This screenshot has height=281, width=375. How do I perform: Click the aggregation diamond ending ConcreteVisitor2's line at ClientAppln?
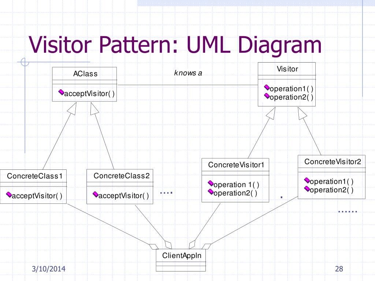pyautogui.click(x=207, y=246)
